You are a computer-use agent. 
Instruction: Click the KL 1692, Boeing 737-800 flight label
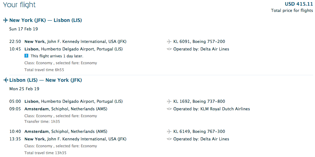(199, 102)
